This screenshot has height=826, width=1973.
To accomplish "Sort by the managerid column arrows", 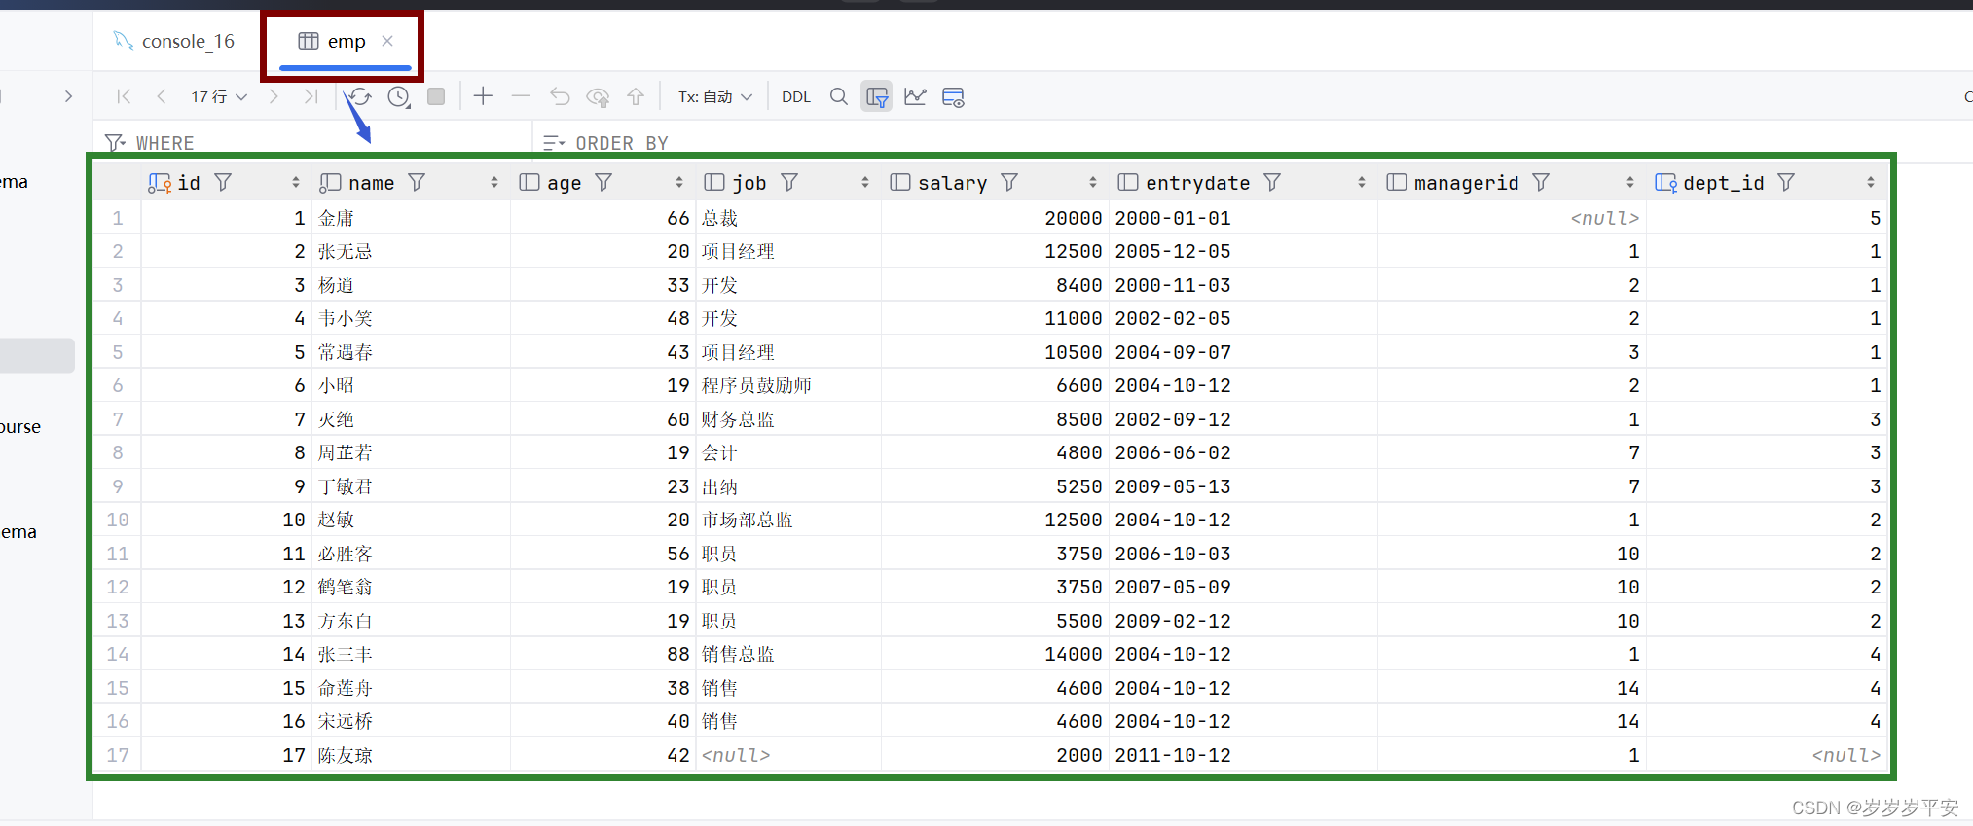I will (x=1630, y=183).
